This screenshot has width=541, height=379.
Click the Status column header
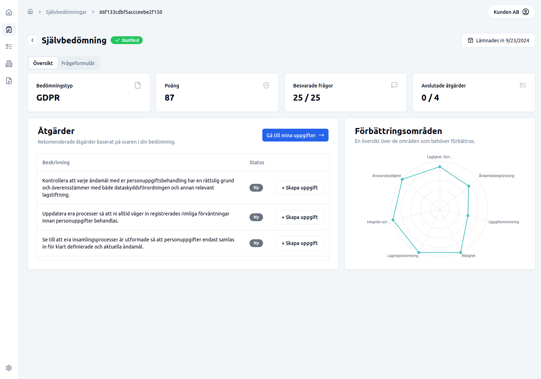pyautogui.click(x=257, y=162)
